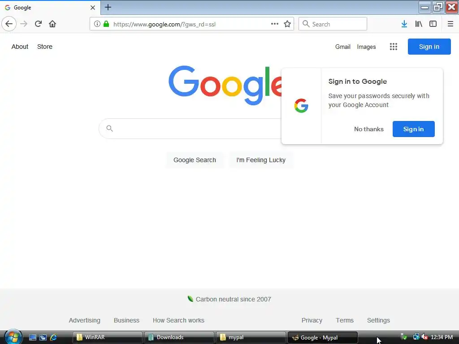Open the Windows Start orb
This screenshot has height=344, width=459.
click(x=13, y=337)
